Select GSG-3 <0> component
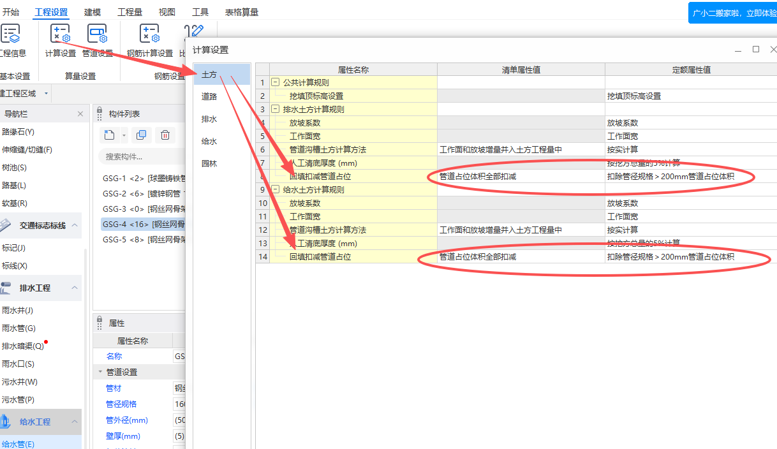 coord(144,209)
